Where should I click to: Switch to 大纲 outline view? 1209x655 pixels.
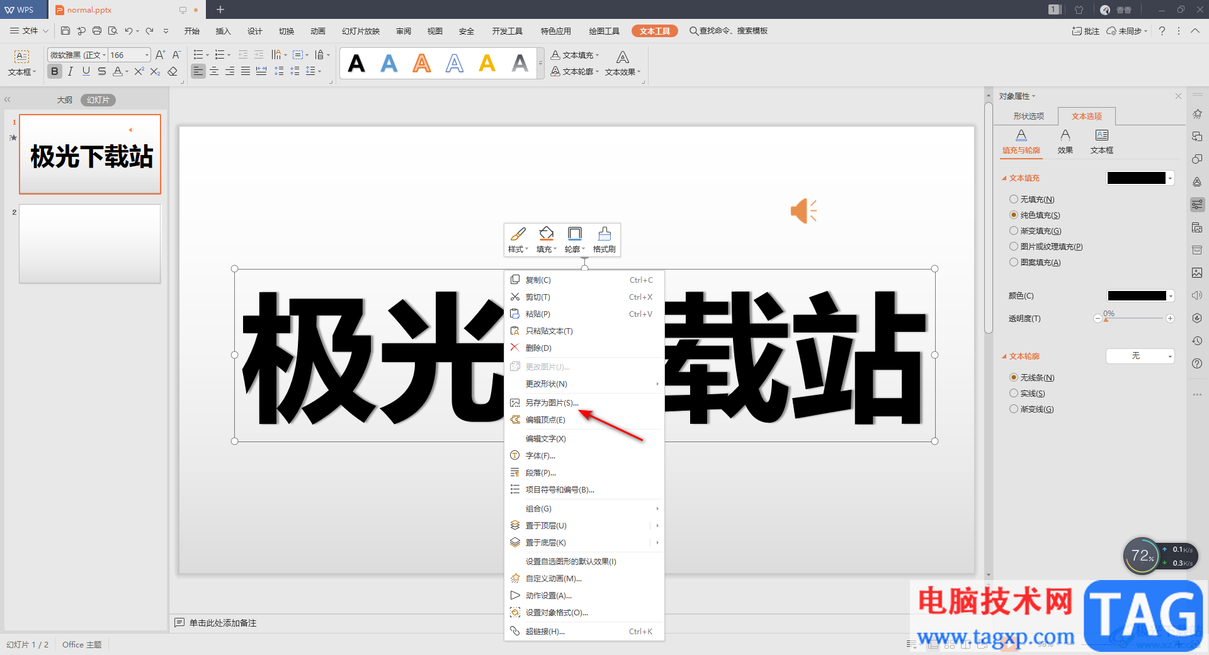point(64,100)
